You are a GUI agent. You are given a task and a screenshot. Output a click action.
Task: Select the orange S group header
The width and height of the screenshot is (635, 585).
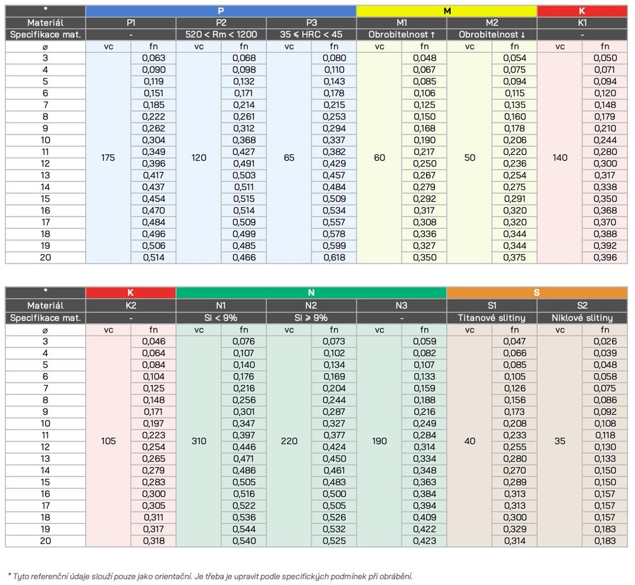537,293
